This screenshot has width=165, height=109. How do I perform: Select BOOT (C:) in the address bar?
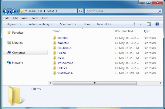(35, 11)
